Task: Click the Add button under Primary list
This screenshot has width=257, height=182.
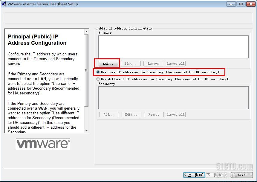Action: coord(108,63)
